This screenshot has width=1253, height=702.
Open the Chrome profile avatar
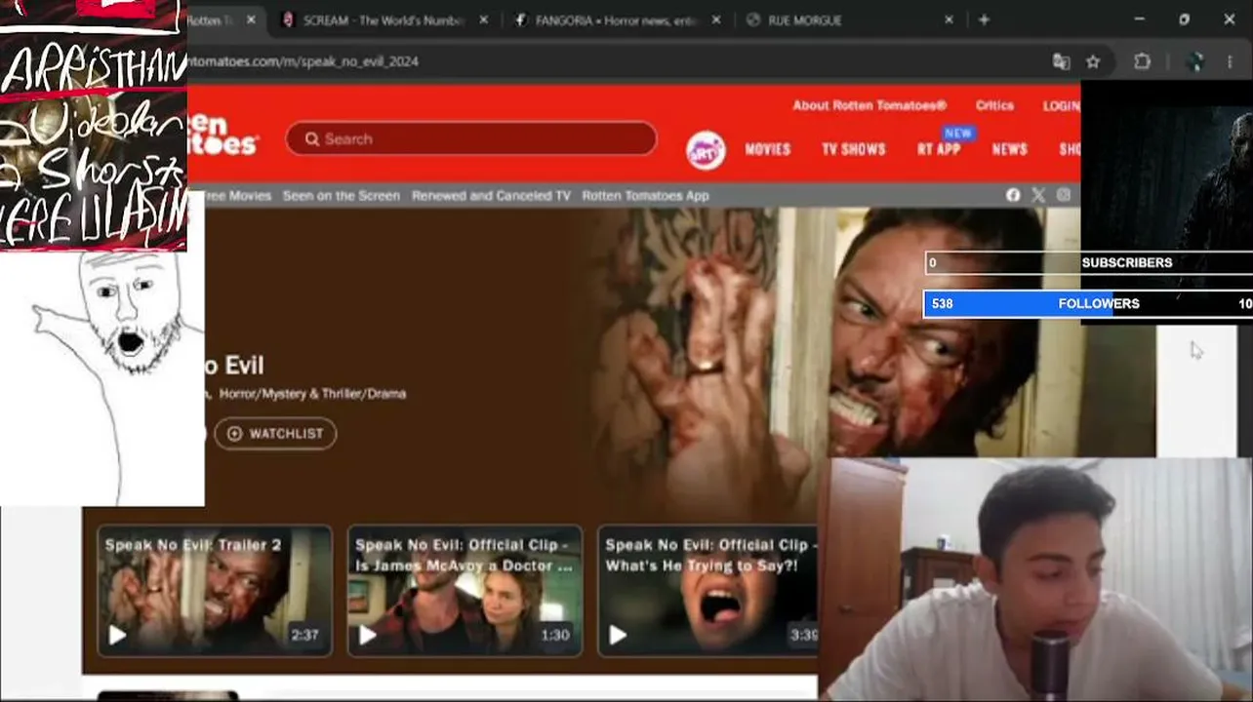(x=1194, y=61)
